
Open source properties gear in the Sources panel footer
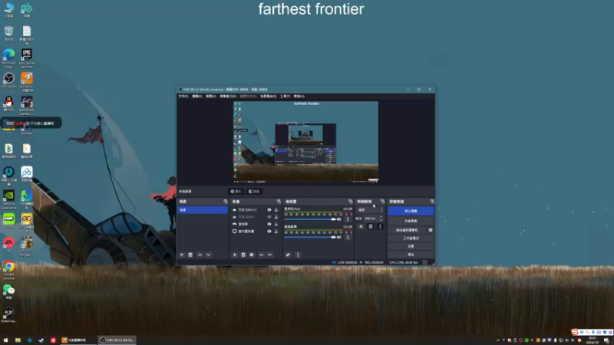pyautogui.click(x=252, y=255)
